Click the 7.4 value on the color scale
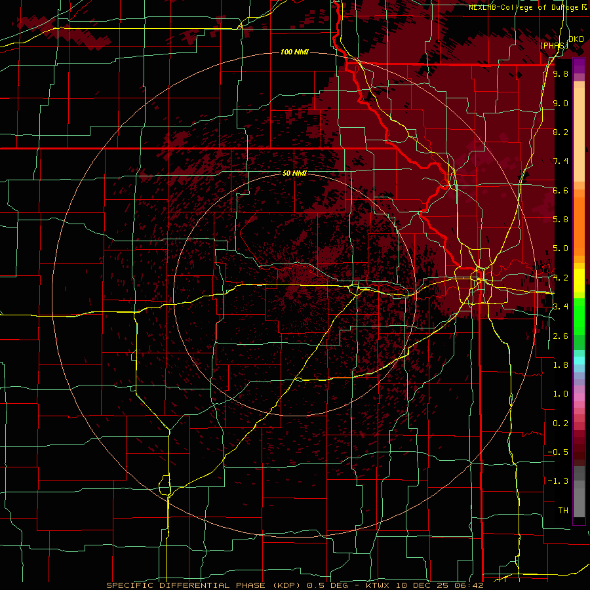 (560, 161)
